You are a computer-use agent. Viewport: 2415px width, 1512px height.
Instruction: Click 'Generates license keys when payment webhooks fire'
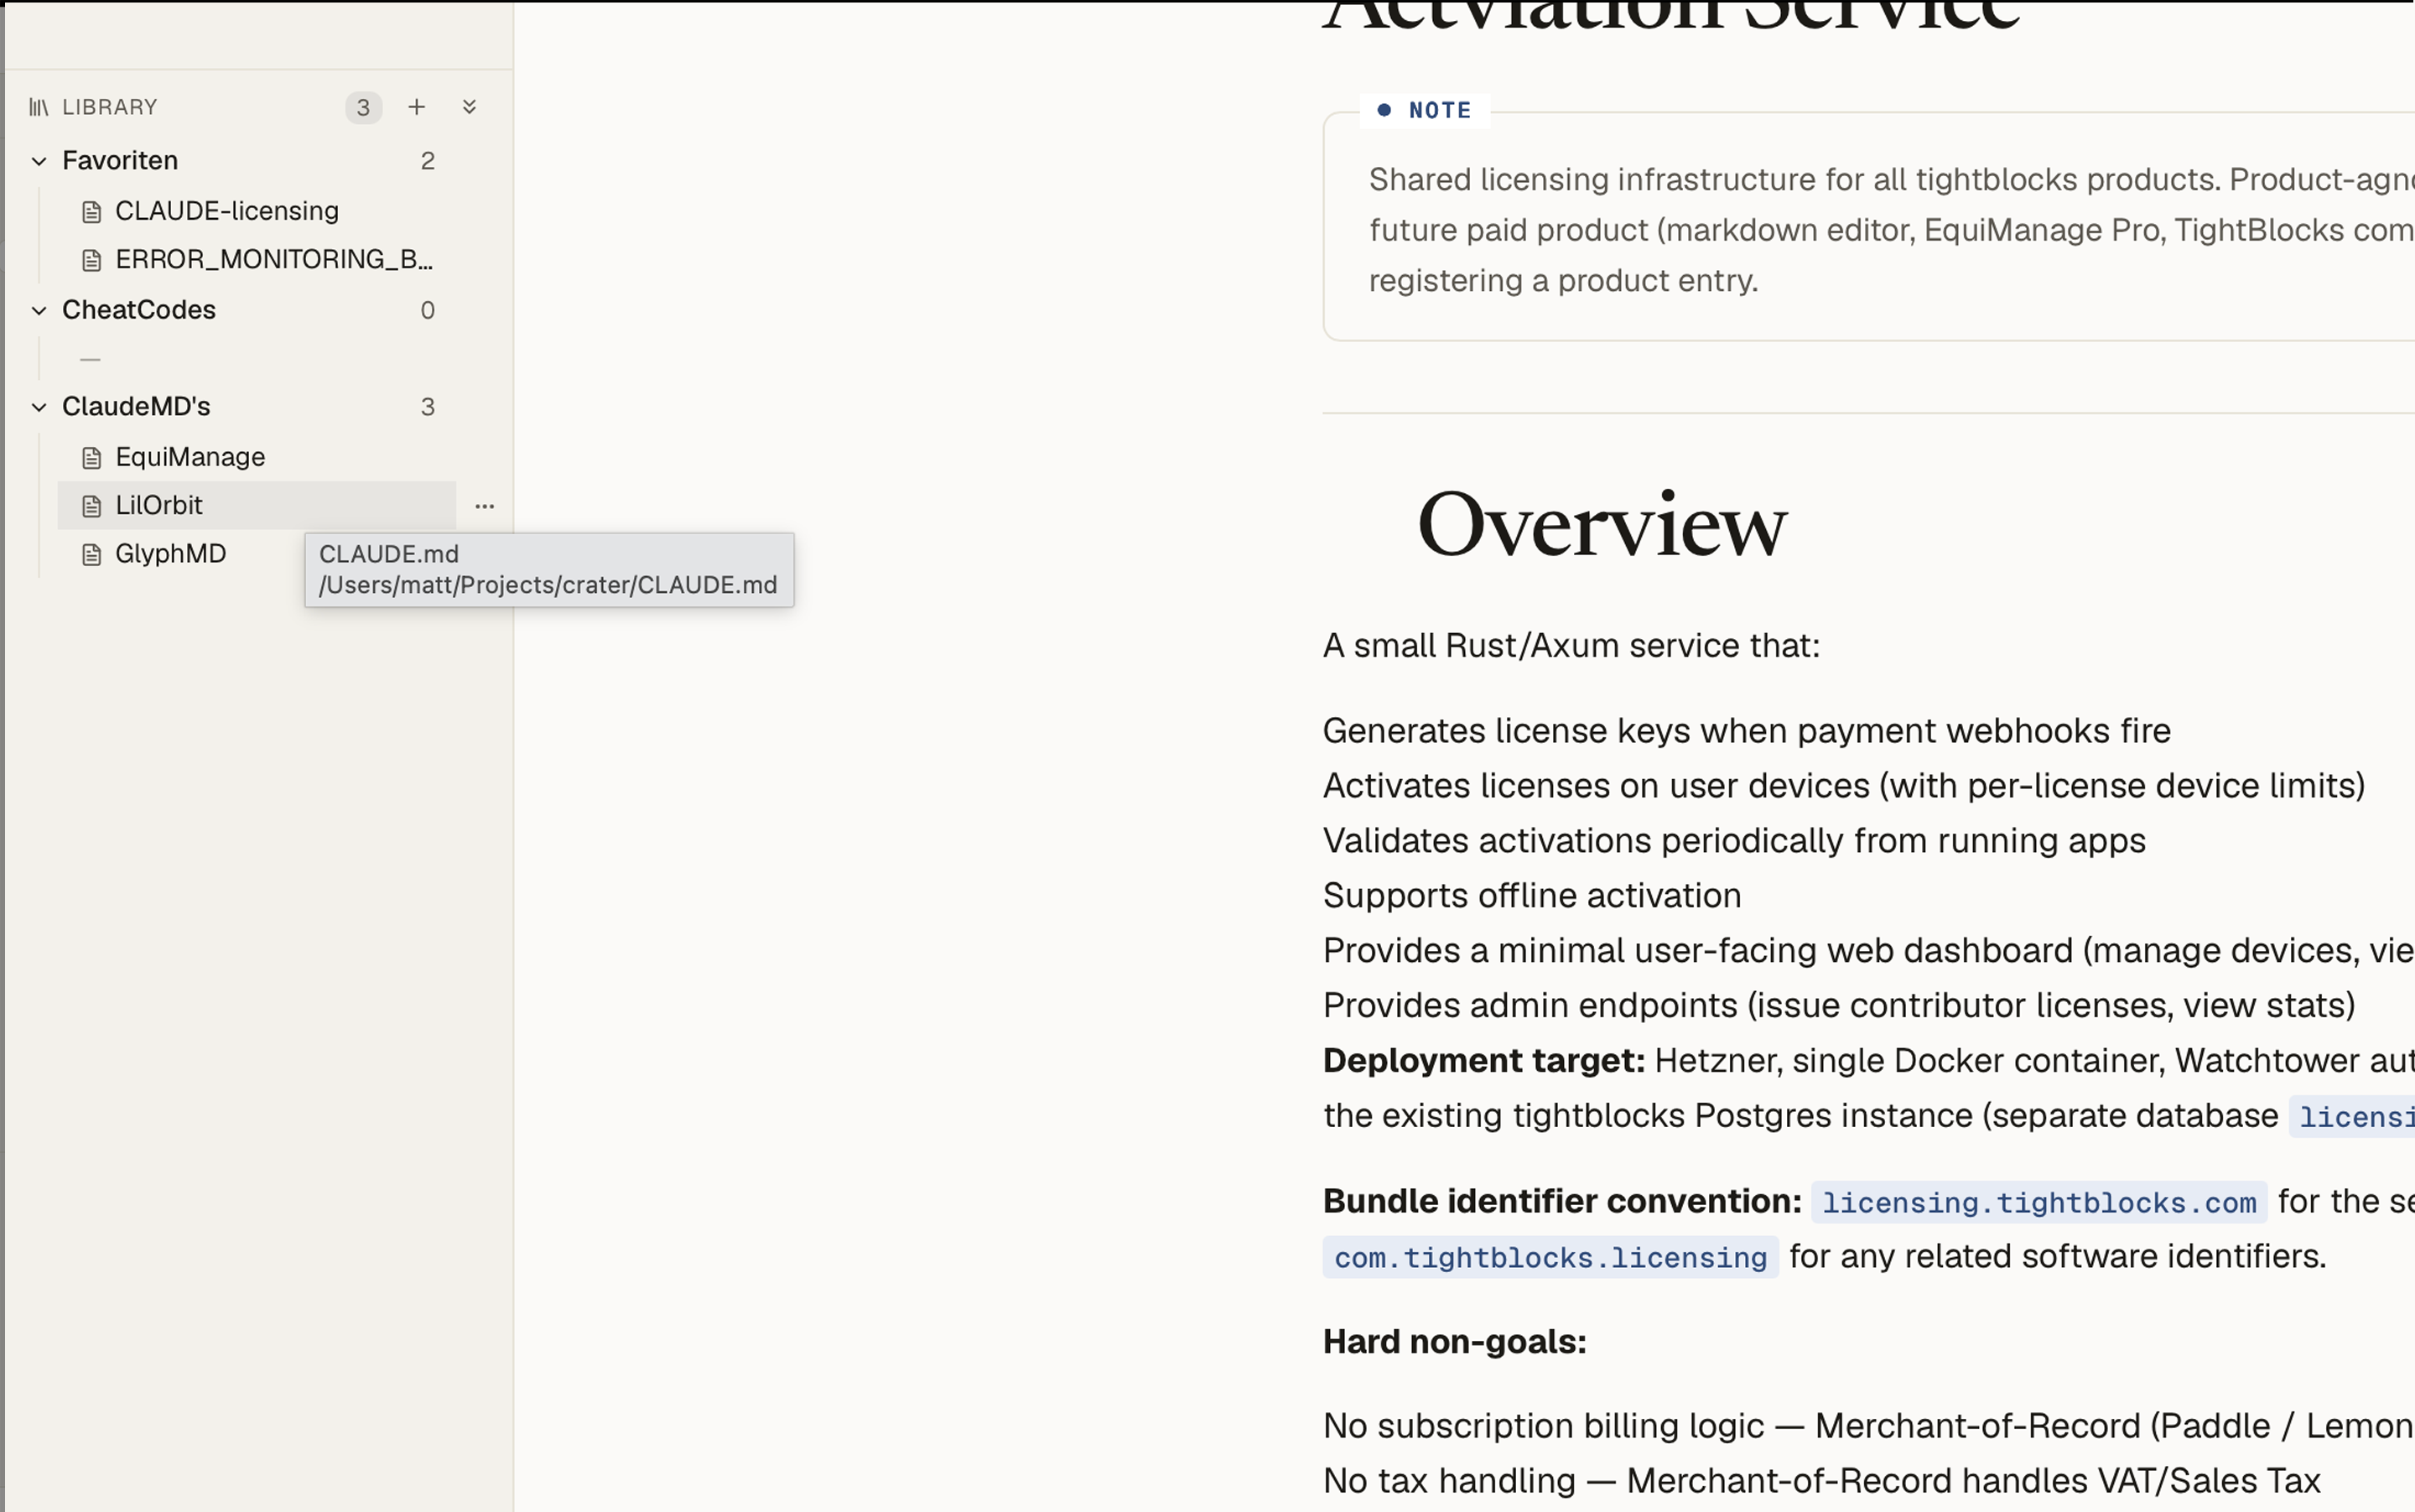(1747, 731)
